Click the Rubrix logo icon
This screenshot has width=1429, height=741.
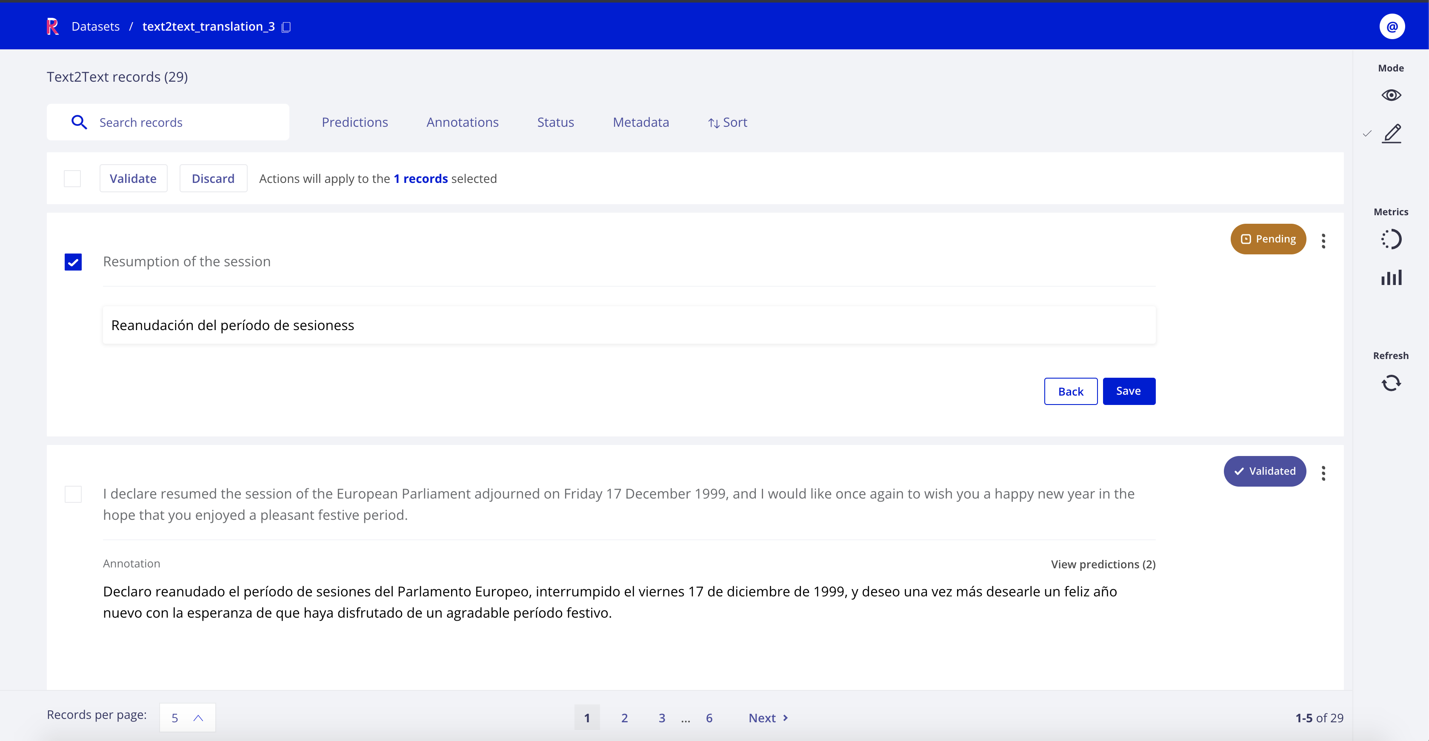coord(52,26)
